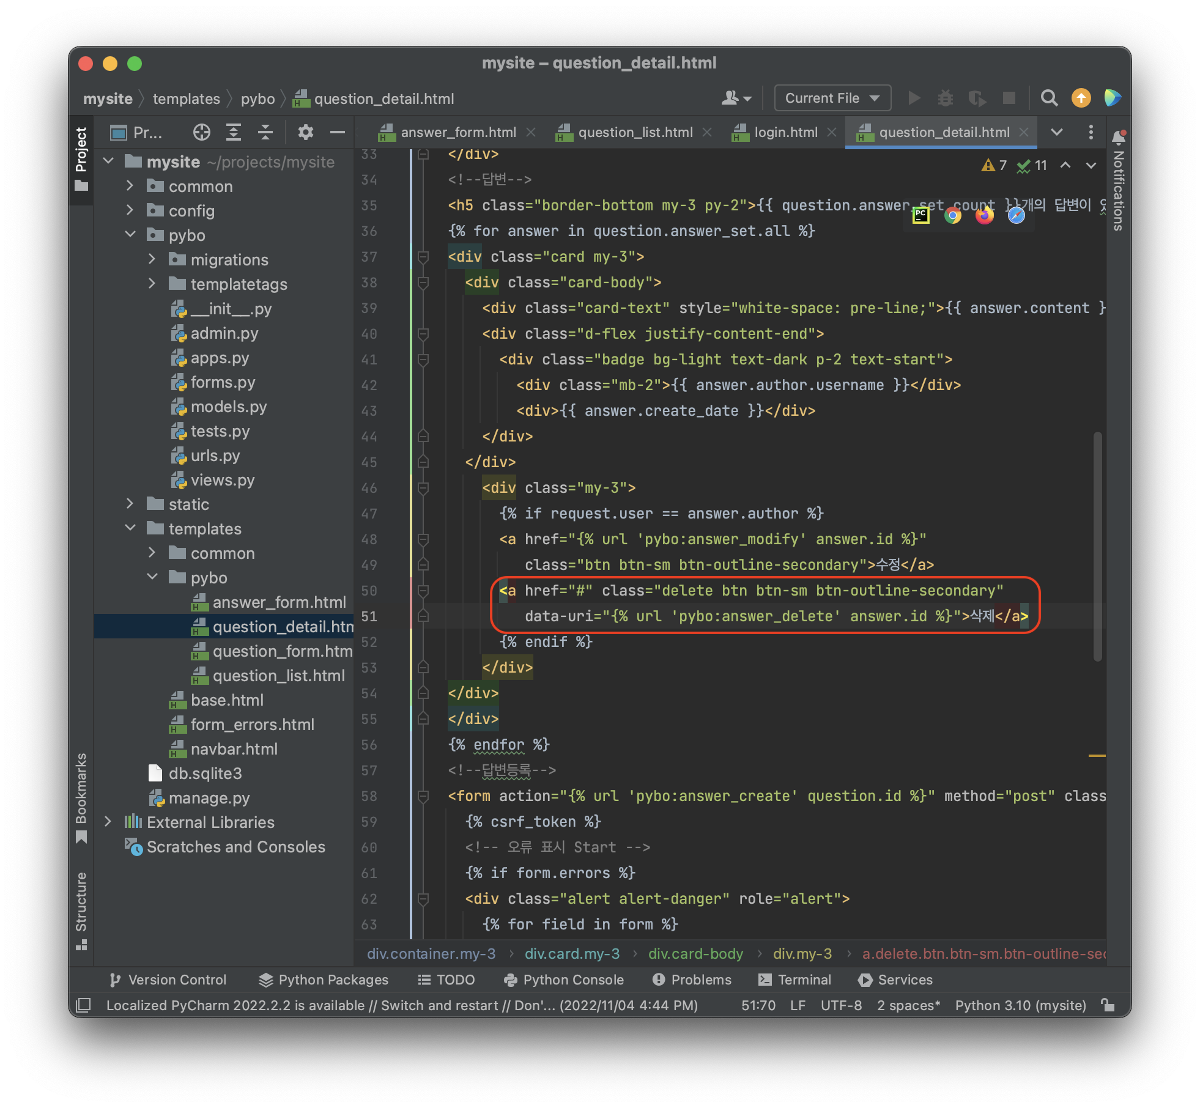Click the Search Everywhere magnifier icon
Viewport: 1200px width, 1108px height.
tap(1049, 98)
